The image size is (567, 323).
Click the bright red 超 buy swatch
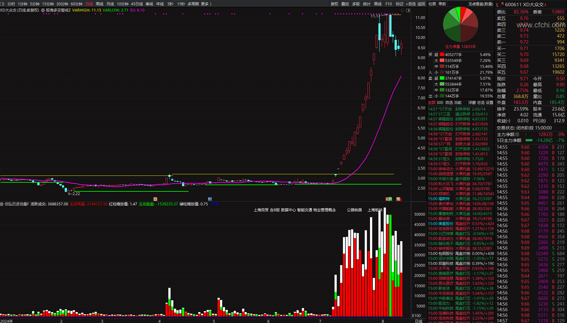point(442,54)
